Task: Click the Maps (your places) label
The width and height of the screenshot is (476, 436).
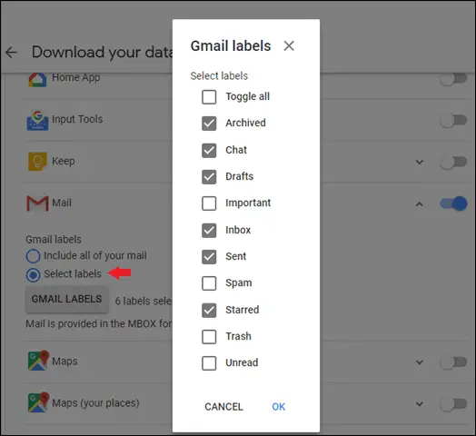Action: coord(95,403)
